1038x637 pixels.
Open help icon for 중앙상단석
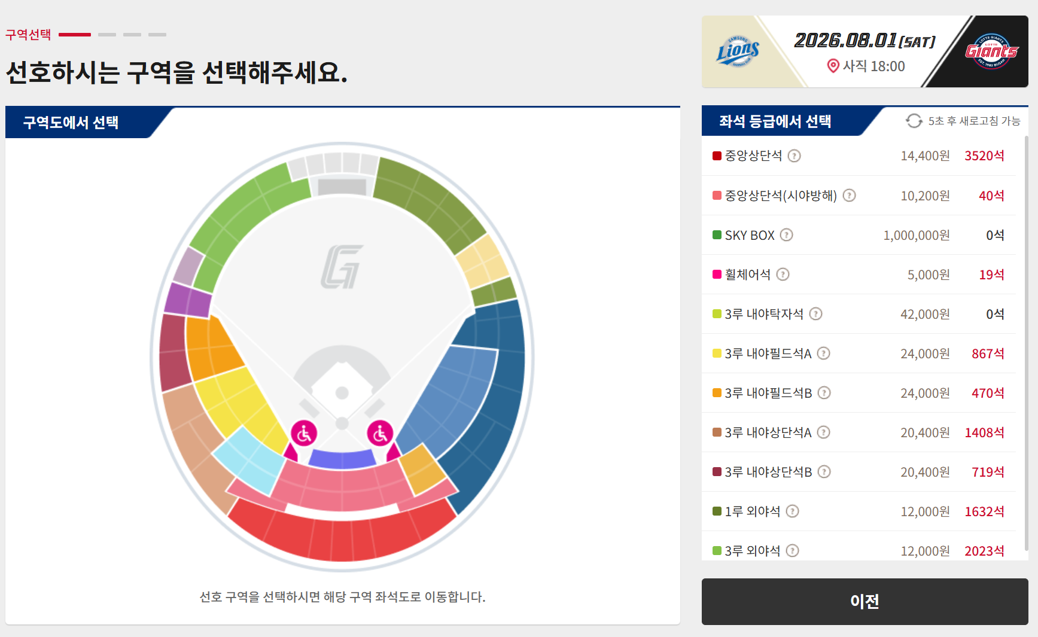click(794, 156)
